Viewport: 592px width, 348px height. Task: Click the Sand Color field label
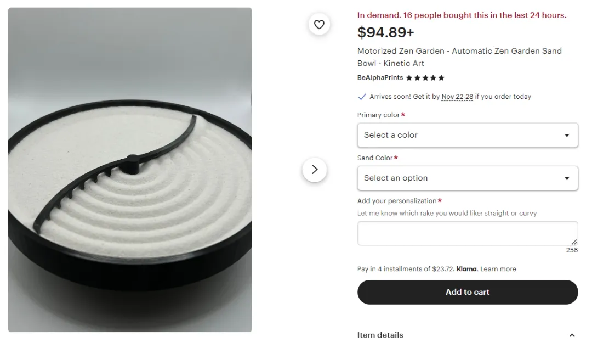click(x=375, y=158)
